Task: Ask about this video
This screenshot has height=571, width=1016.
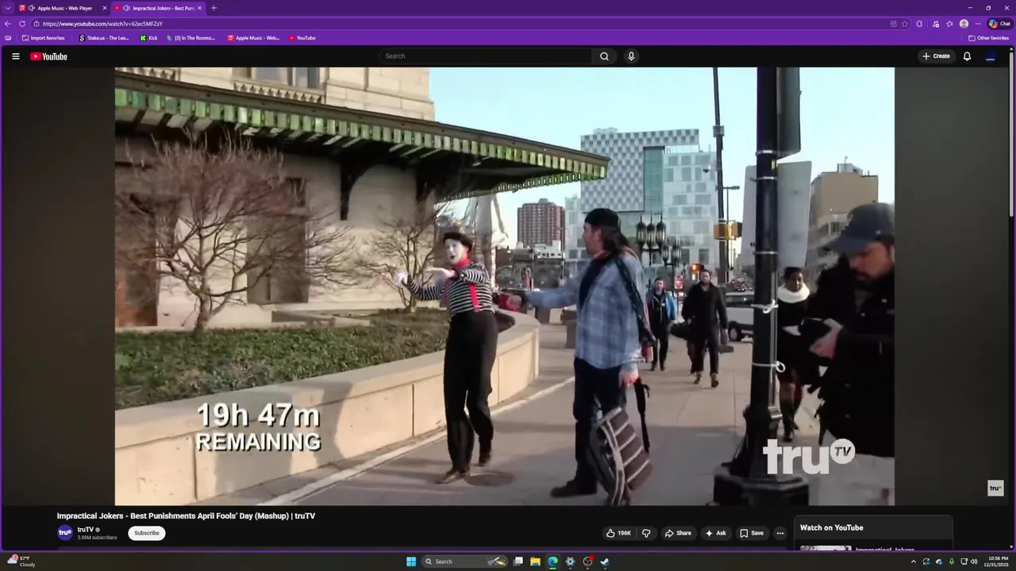Action: point(715,533)
